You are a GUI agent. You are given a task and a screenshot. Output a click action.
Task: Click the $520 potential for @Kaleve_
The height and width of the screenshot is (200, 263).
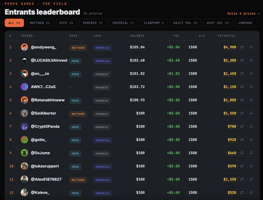[232, 192]
